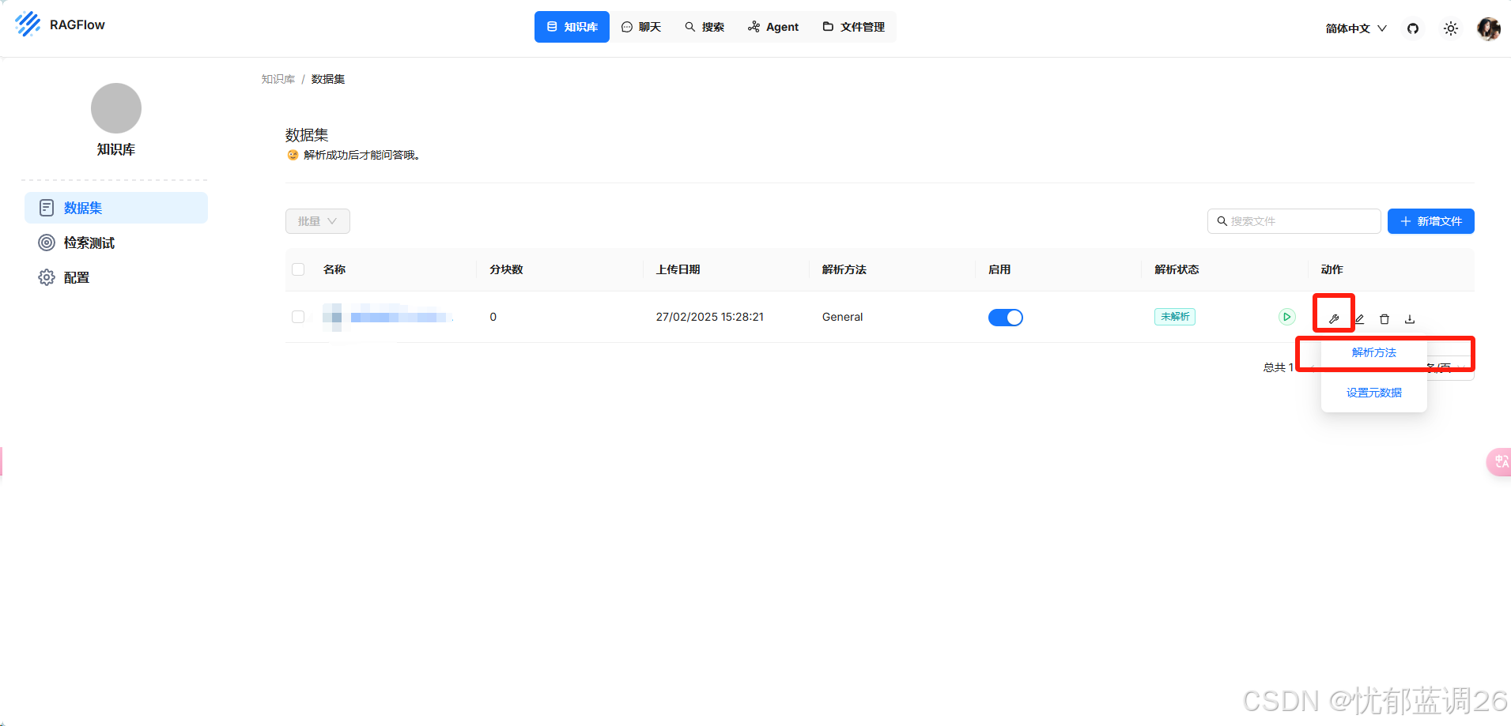The height and width of the screenshot is (726, 1511).
Task: Click the 解析方法 column header
Action: [844, 269]
